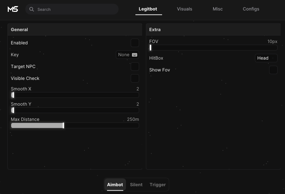Click the Extra panel header
285x194 pixels.
(x=213, y=29)
